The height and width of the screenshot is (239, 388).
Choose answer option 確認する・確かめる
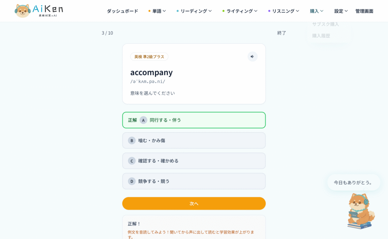pyautogui.click(x=194, y=161)
